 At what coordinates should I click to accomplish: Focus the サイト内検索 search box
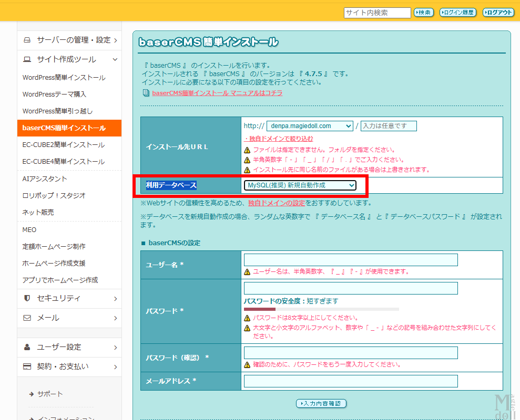click(x=377, y=13)
